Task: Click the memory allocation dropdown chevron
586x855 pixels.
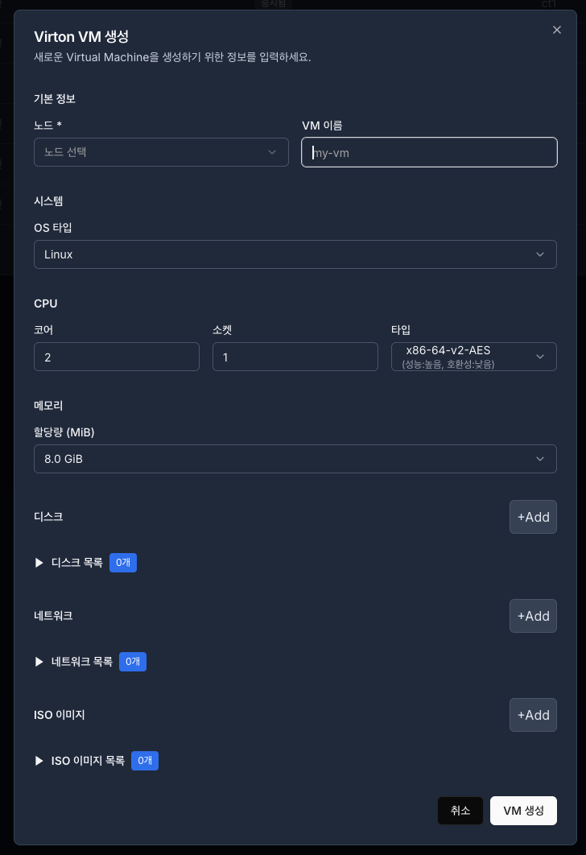Action: (540, 459)
